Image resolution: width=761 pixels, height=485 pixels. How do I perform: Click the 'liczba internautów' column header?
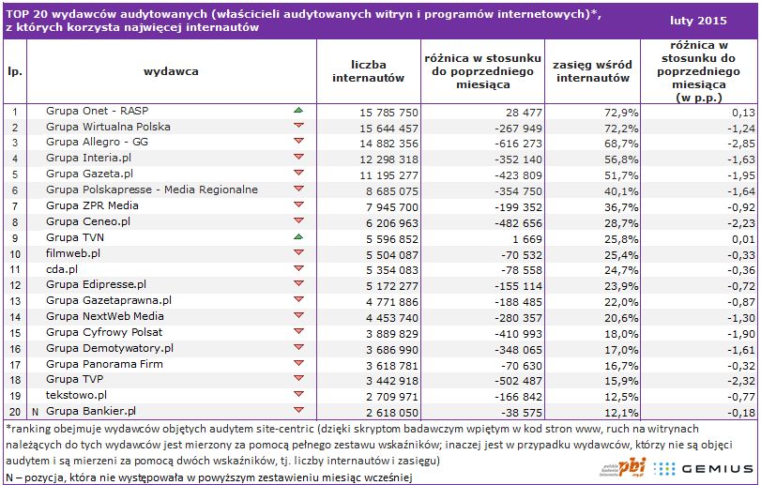coord(369,71)
